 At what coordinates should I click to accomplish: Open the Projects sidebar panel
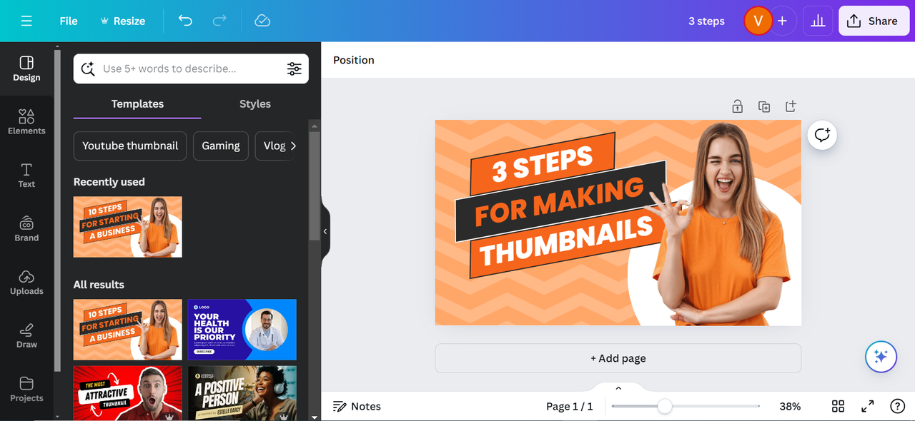click(26, 390)
